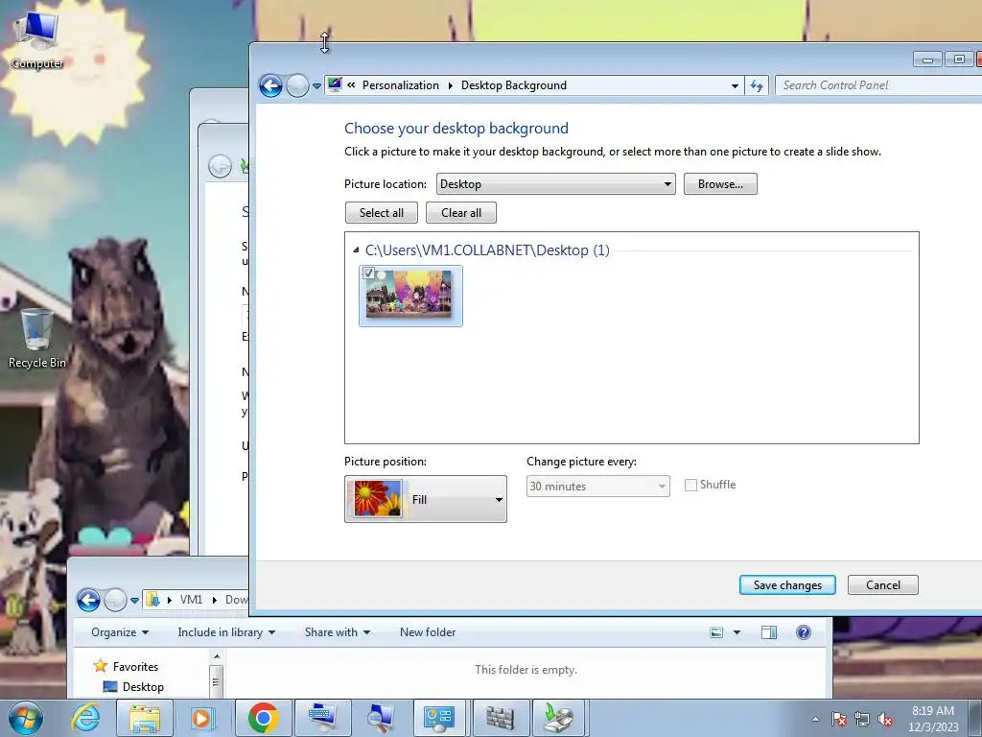Screen dimensions: 982x737
Task: Click the Cancel button
Action: point(882,584)
